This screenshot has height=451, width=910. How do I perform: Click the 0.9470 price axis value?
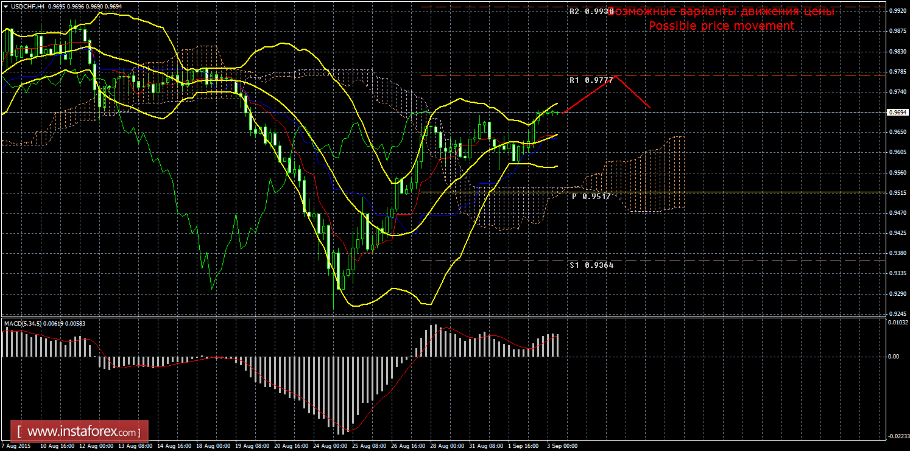point(897,213)
